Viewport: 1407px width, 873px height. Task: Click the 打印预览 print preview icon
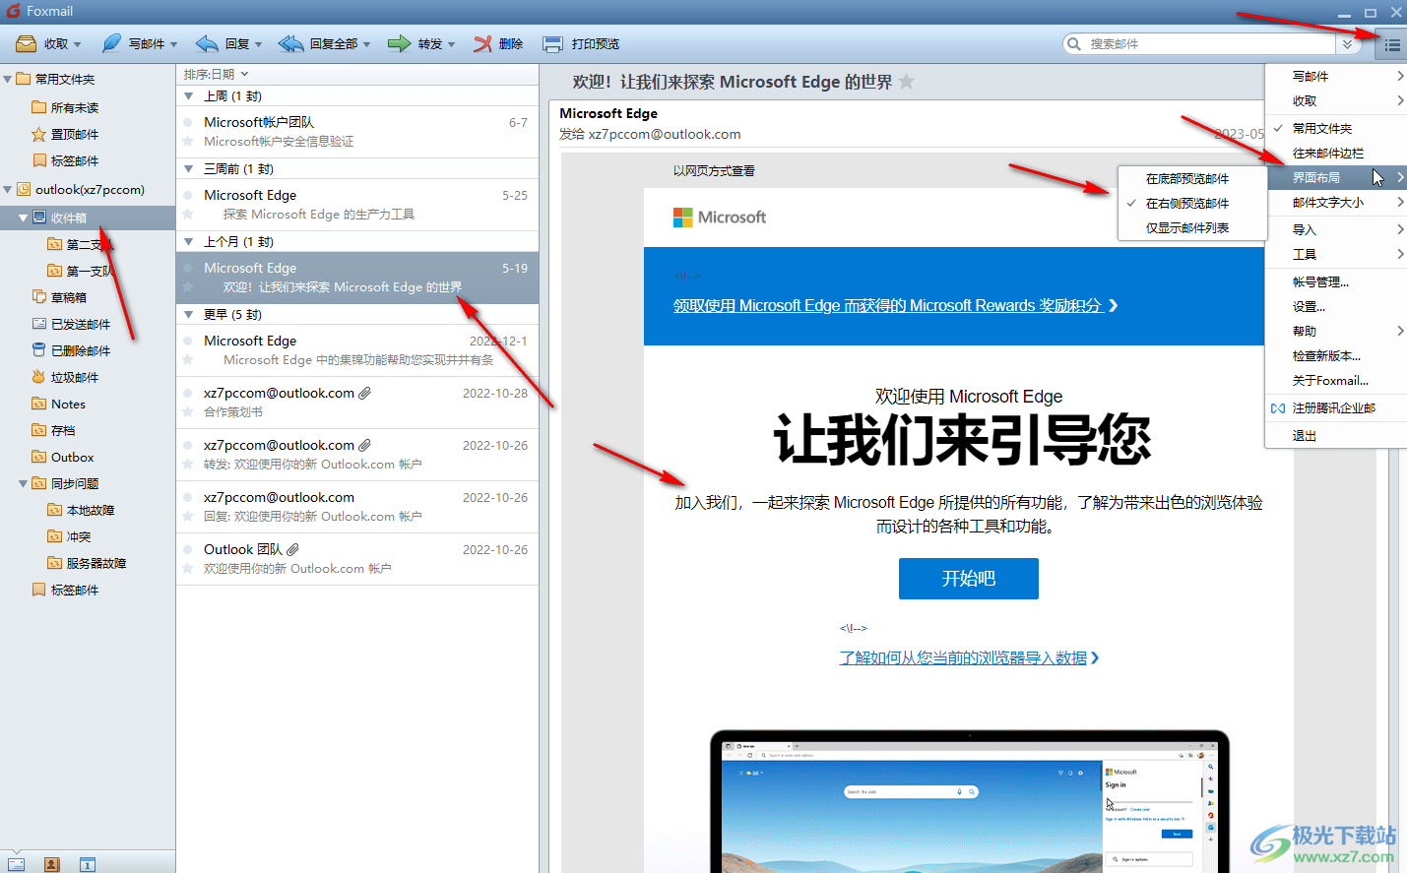(553, 44)
